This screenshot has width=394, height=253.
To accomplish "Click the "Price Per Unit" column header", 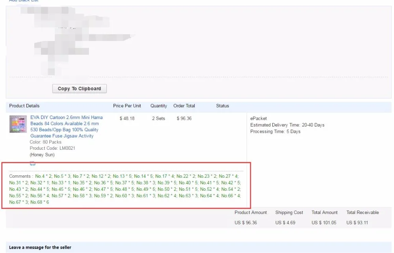I will pyautogui.click(x=127, y=106).
